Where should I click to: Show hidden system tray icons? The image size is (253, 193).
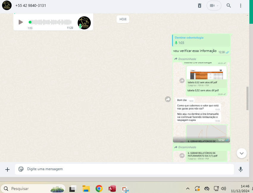[188, 189]
